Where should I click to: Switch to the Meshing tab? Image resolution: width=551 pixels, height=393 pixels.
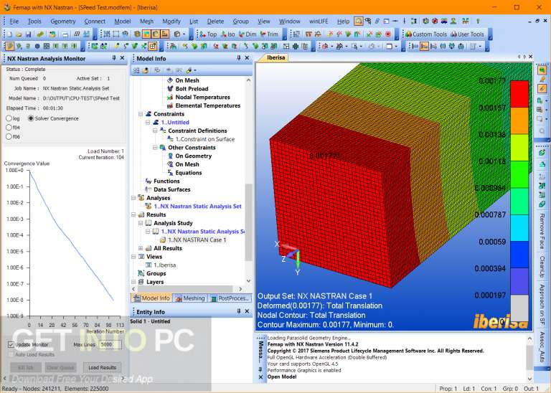pyautogui.click(x=190, y=298)
